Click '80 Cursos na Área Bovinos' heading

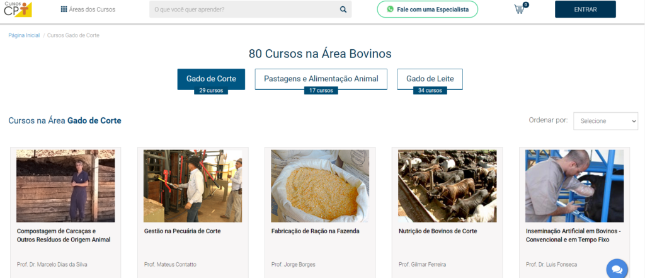coord(320,54)
